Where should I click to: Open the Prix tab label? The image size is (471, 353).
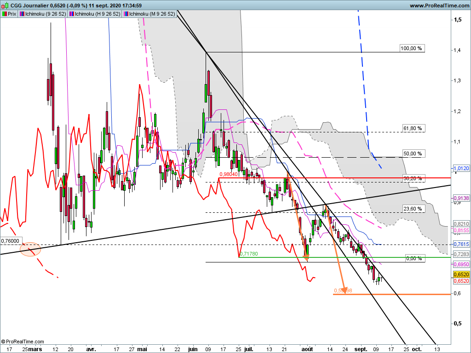(12, 14)
